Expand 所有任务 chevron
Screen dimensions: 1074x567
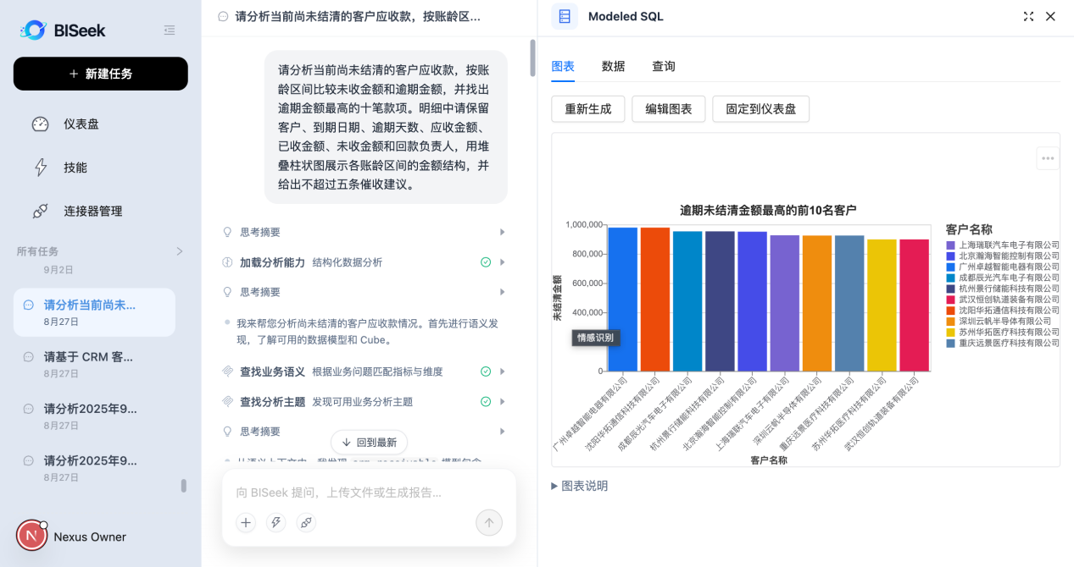(179, 251)
